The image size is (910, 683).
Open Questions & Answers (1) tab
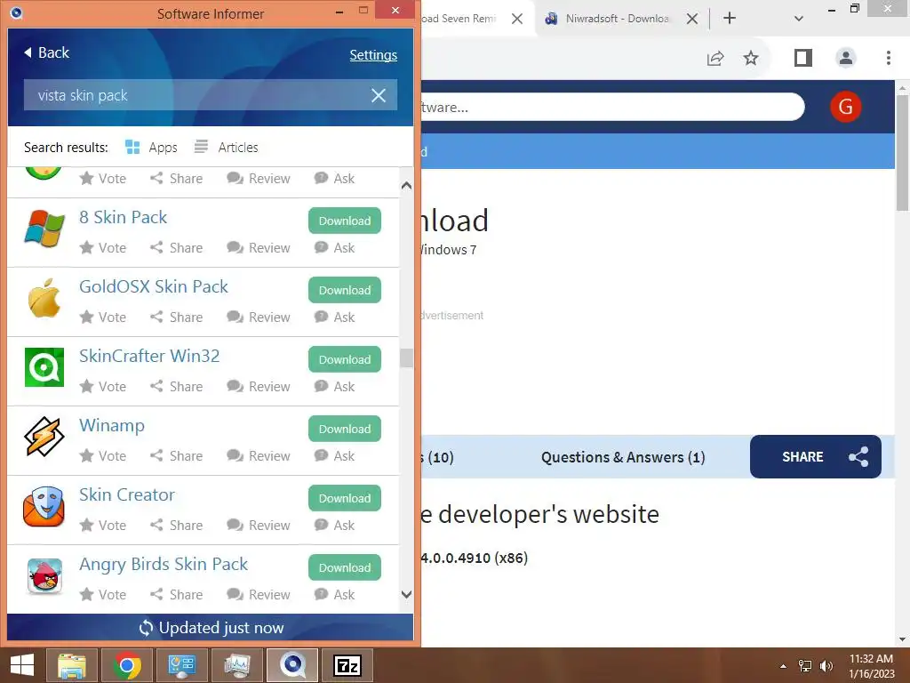[623, 458]
